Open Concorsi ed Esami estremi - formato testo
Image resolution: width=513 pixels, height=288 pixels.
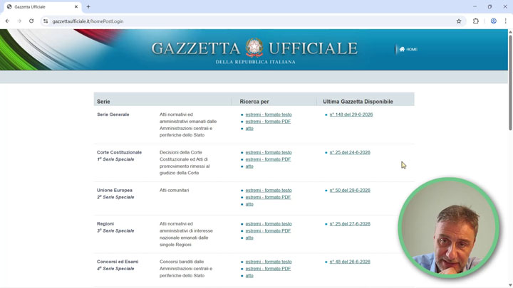pos(269,262)
